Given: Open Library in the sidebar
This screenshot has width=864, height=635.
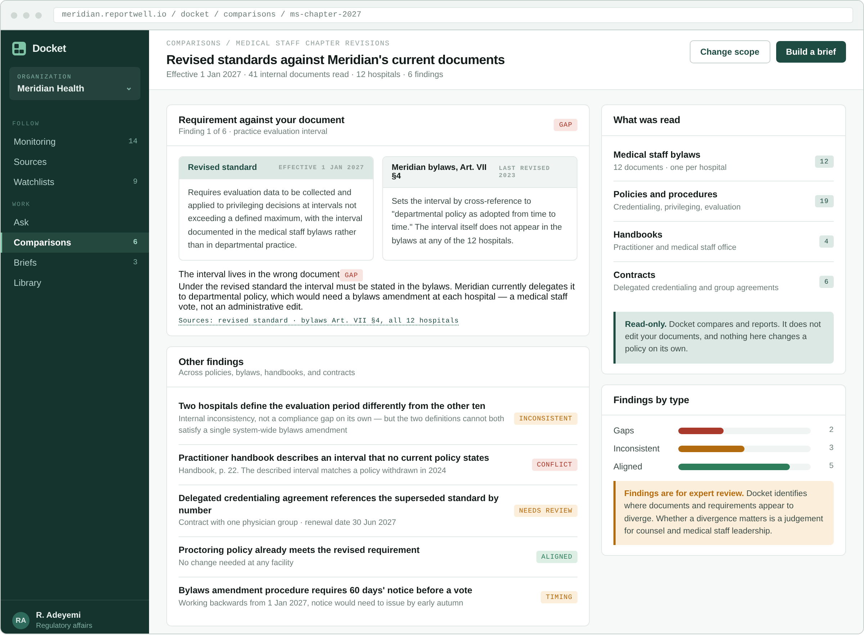Looking at the screenshot, I should 75,283.
